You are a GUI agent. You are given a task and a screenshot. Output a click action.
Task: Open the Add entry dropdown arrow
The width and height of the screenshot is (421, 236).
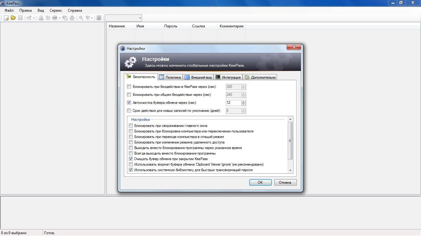(34, 18)
